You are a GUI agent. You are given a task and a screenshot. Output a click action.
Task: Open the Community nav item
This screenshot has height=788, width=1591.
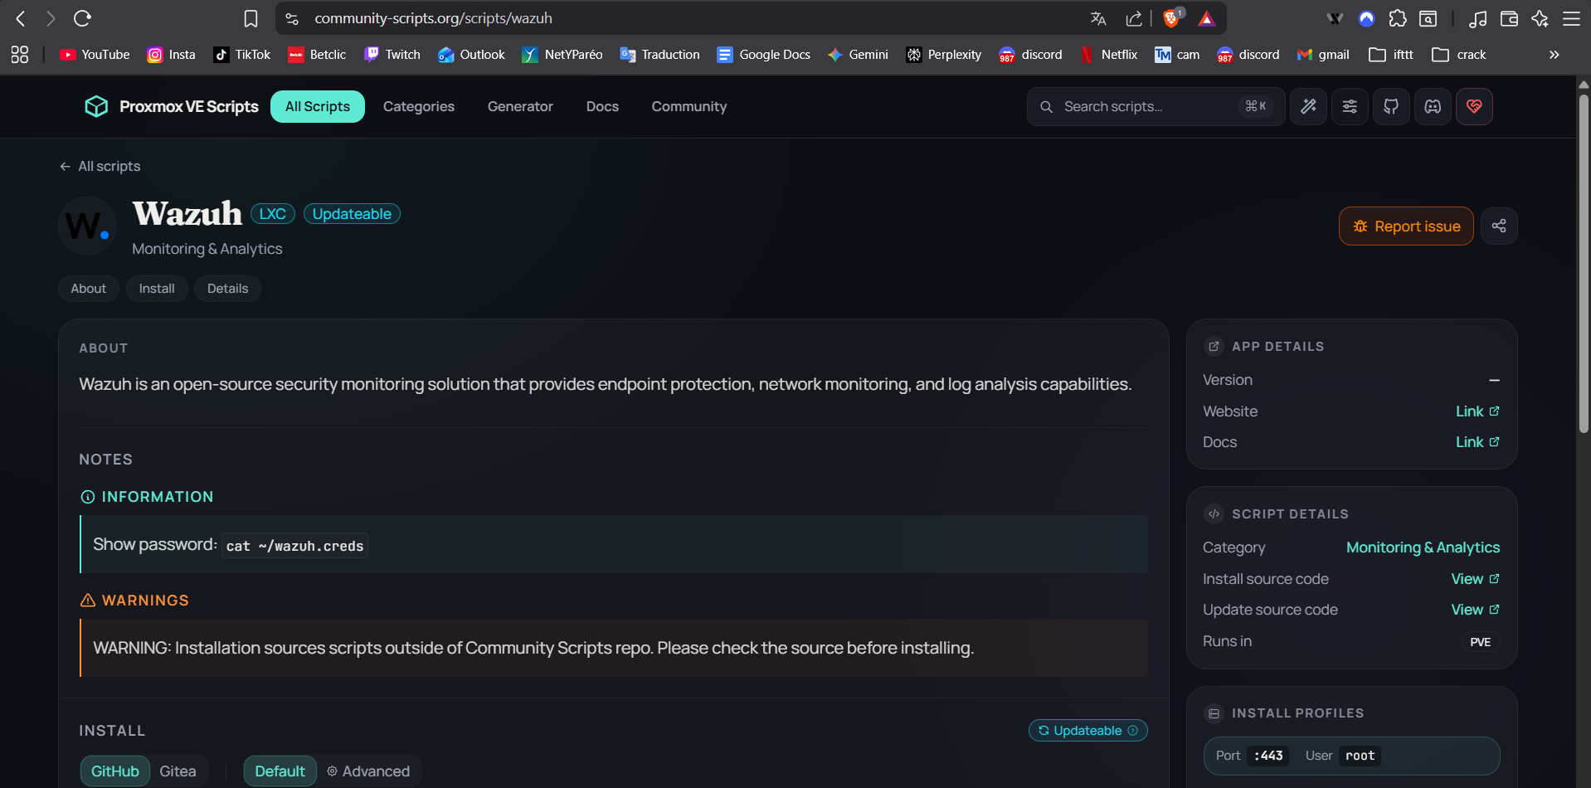tap(689, 106)
